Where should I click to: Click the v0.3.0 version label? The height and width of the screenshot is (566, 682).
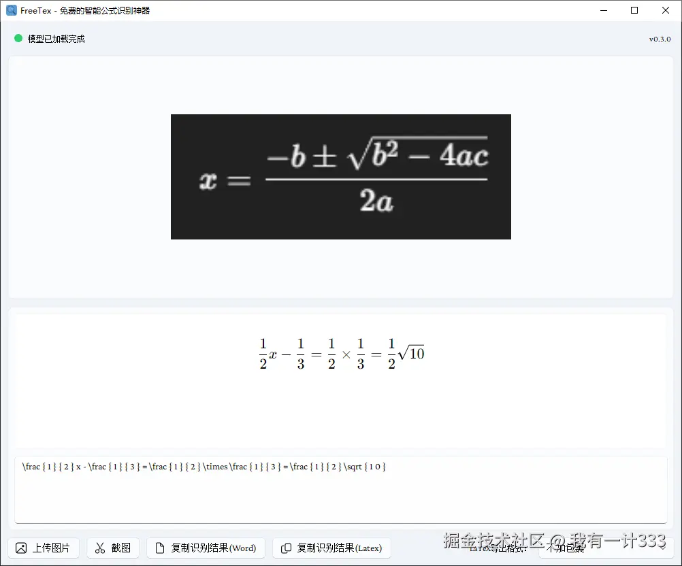659,39
